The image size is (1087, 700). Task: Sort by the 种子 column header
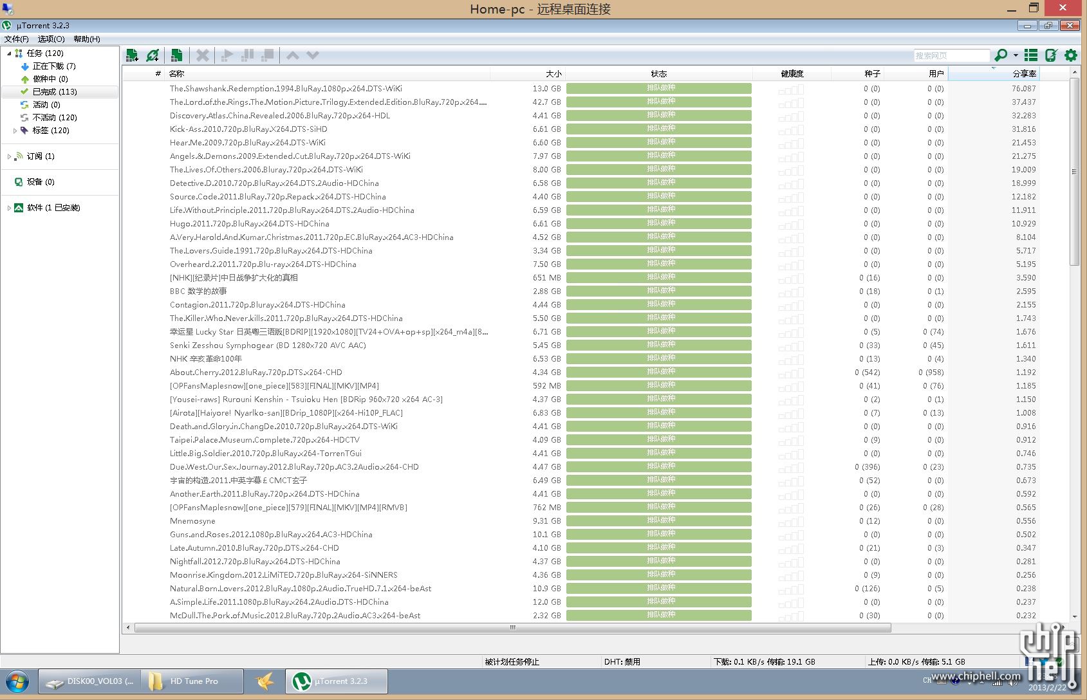point(858,73)
